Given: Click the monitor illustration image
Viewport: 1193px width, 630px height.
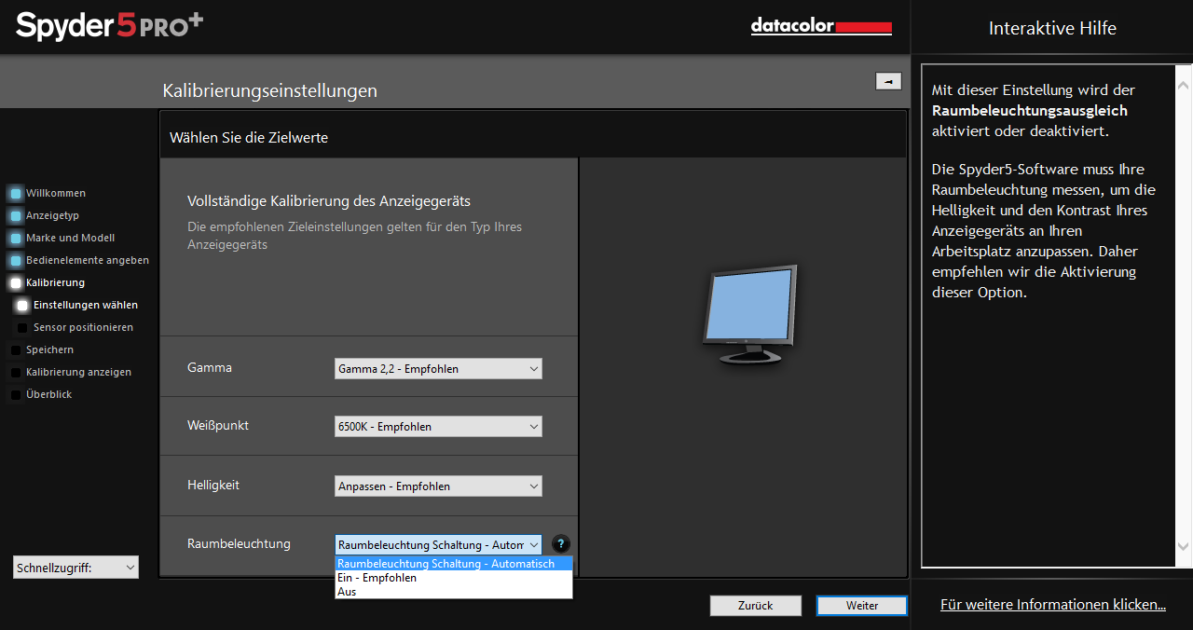Looking at the screenshot, I should [x=749, y=314].
